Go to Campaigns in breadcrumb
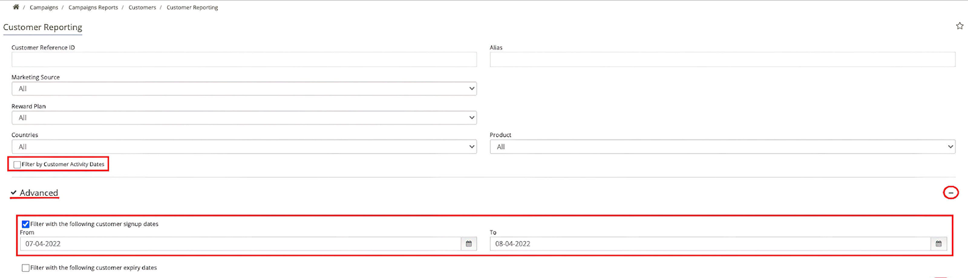 pyautogui.click(x=43, y=7)
